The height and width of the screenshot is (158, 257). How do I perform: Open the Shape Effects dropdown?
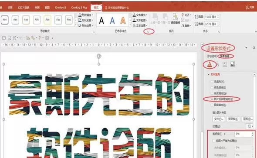pos(86,26)
